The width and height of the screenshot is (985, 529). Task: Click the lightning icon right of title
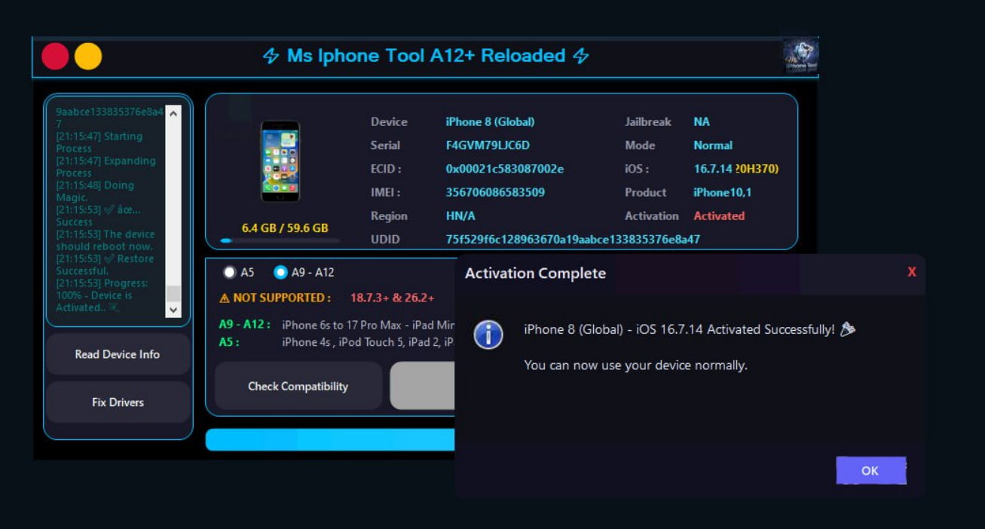tap(580, 56)
